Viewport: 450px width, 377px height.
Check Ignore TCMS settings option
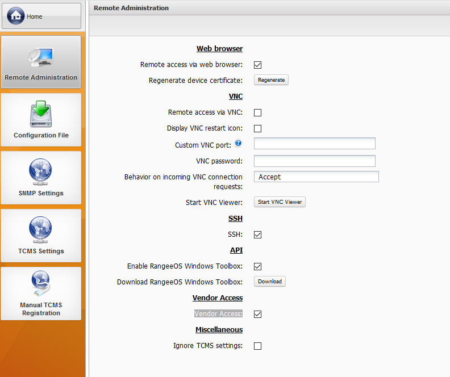257,346
